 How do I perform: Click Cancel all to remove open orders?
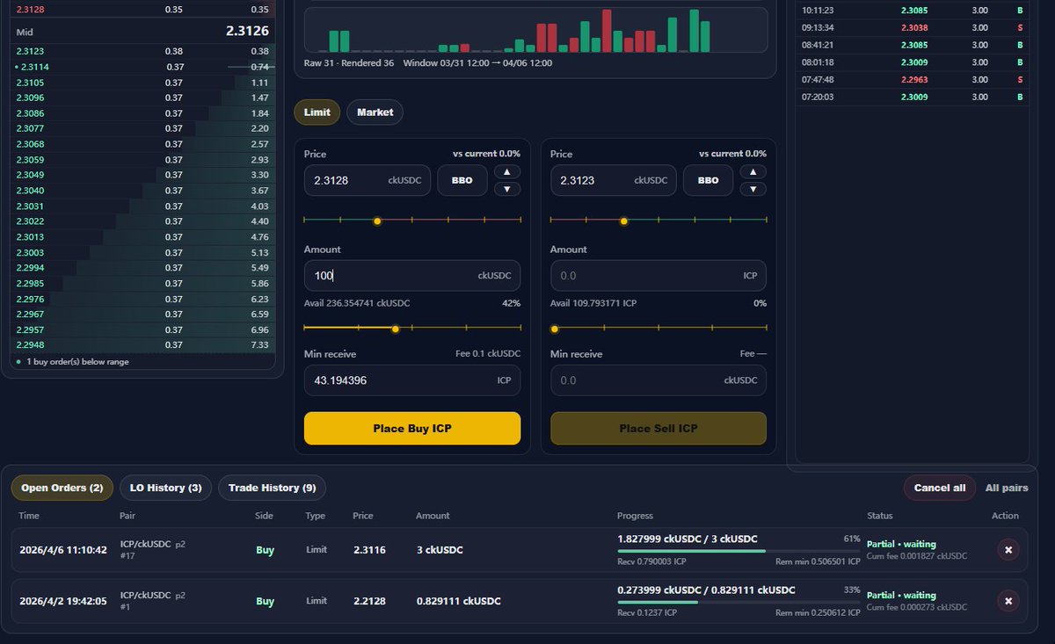[939, 488]
